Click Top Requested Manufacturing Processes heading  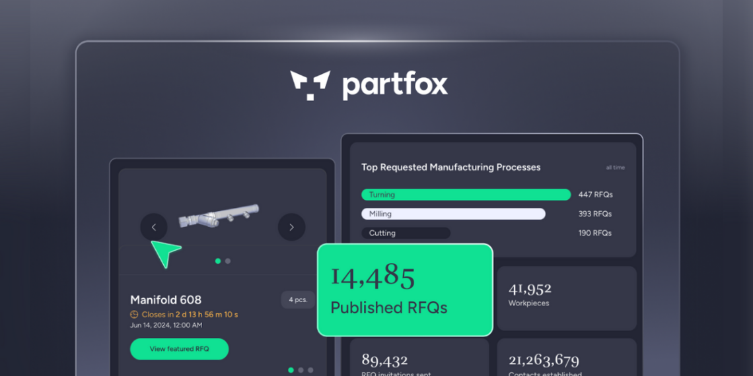point(451,168)
